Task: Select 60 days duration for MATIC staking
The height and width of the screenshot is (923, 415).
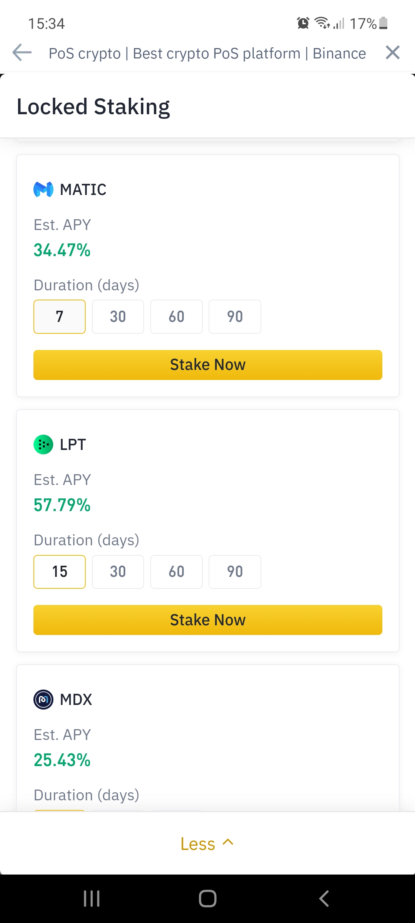Action: 176,317
